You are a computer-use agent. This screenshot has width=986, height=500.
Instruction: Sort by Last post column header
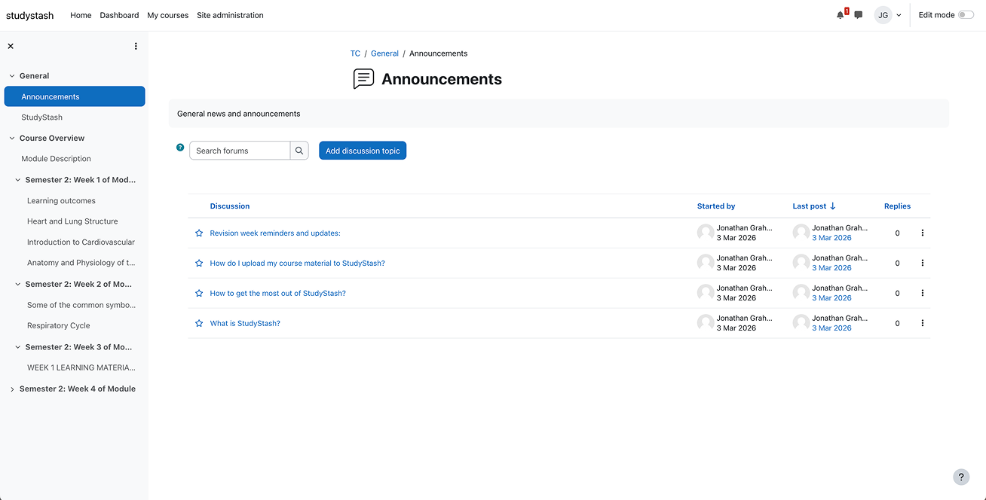pos(810,206)
